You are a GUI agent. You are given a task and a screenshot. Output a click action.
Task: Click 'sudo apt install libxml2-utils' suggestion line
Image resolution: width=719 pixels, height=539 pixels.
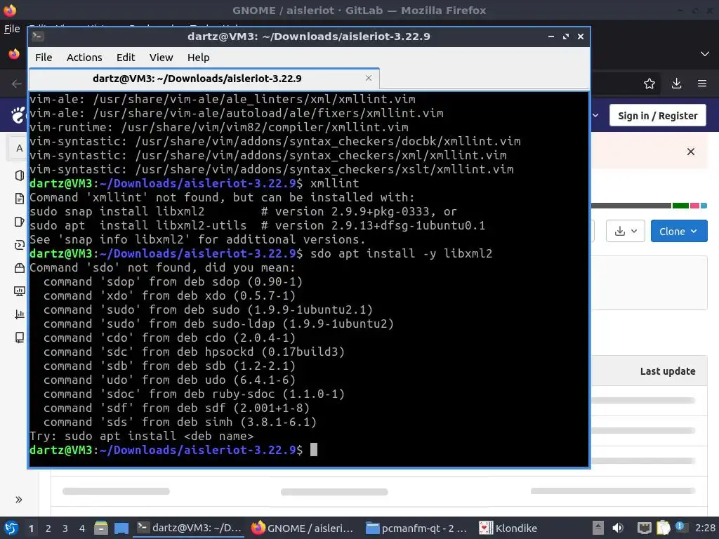[257, 225]
